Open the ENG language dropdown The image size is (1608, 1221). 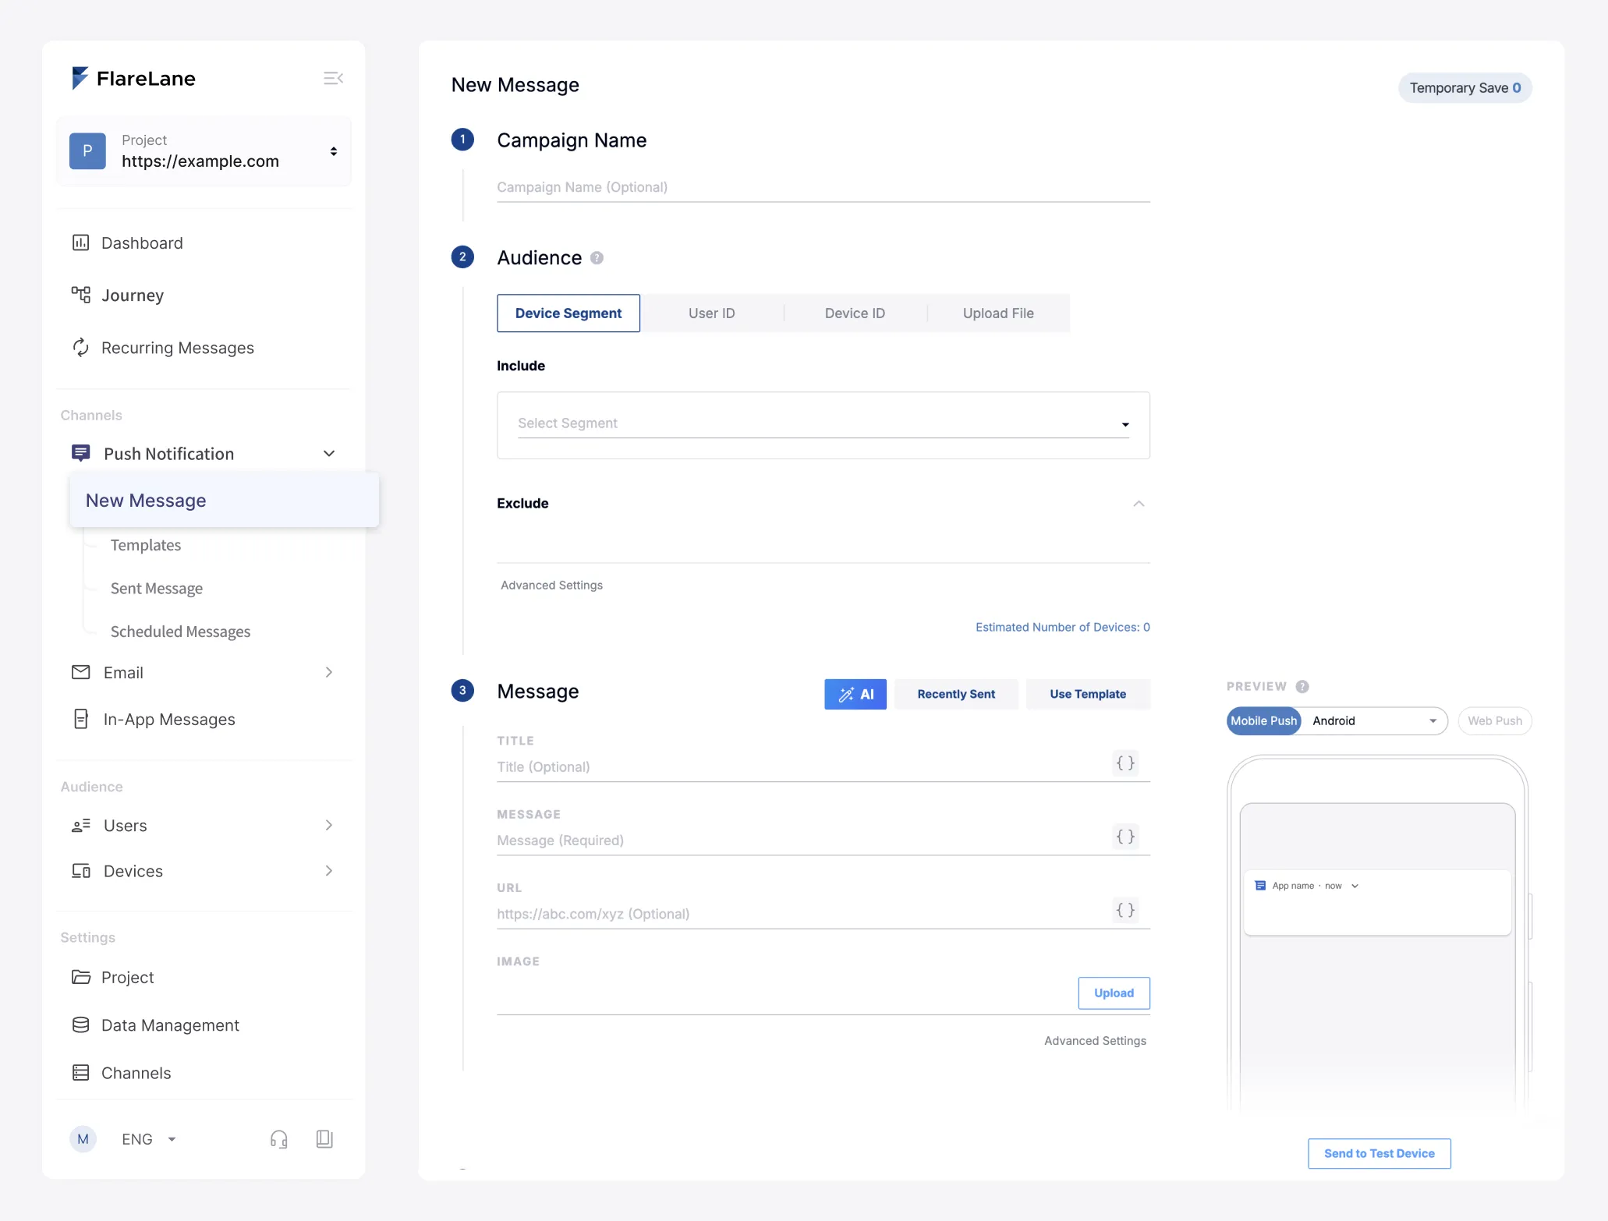click(x=149, y=1139)
